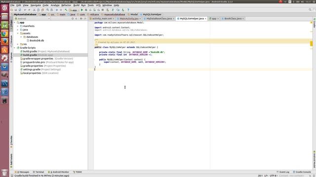Screen dimensions: 316x177
Task: Click the Make Project hammer icon
Action: [x=66, y=10]
